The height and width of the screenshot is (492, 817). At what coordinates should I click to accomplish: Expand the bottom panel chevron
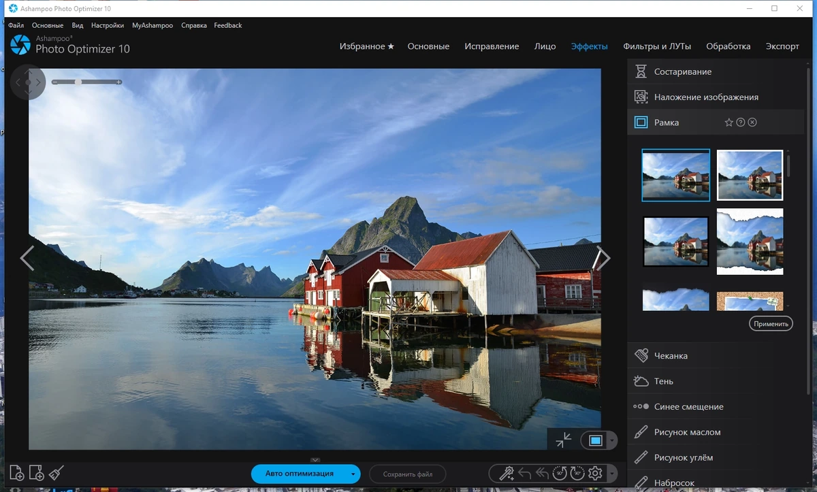pyautogui.click(x=315, y=460)
